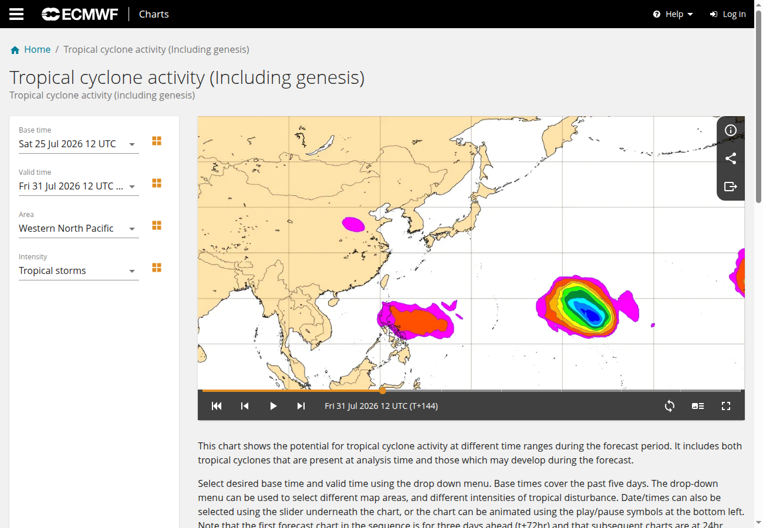763x528 pixels.
Task: Click the share chart icon
Action: tap(731, 158)
